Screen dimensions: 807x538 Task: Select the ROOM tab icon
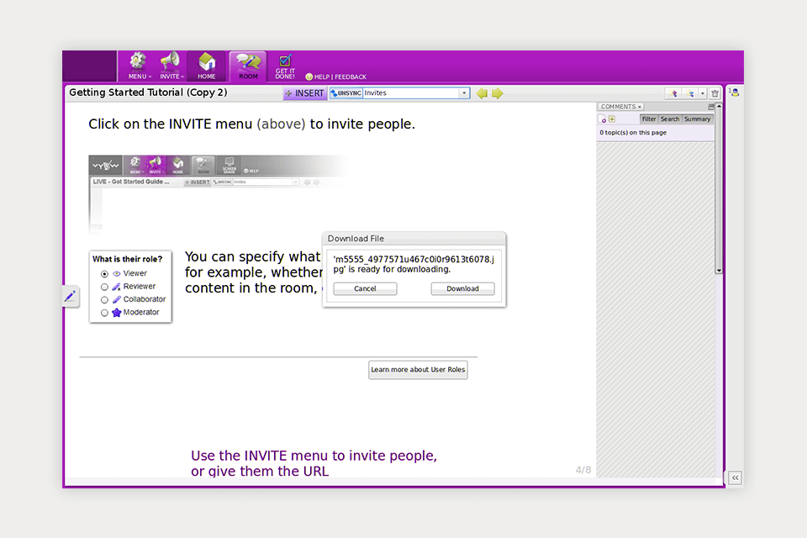(x=248, y=66)
